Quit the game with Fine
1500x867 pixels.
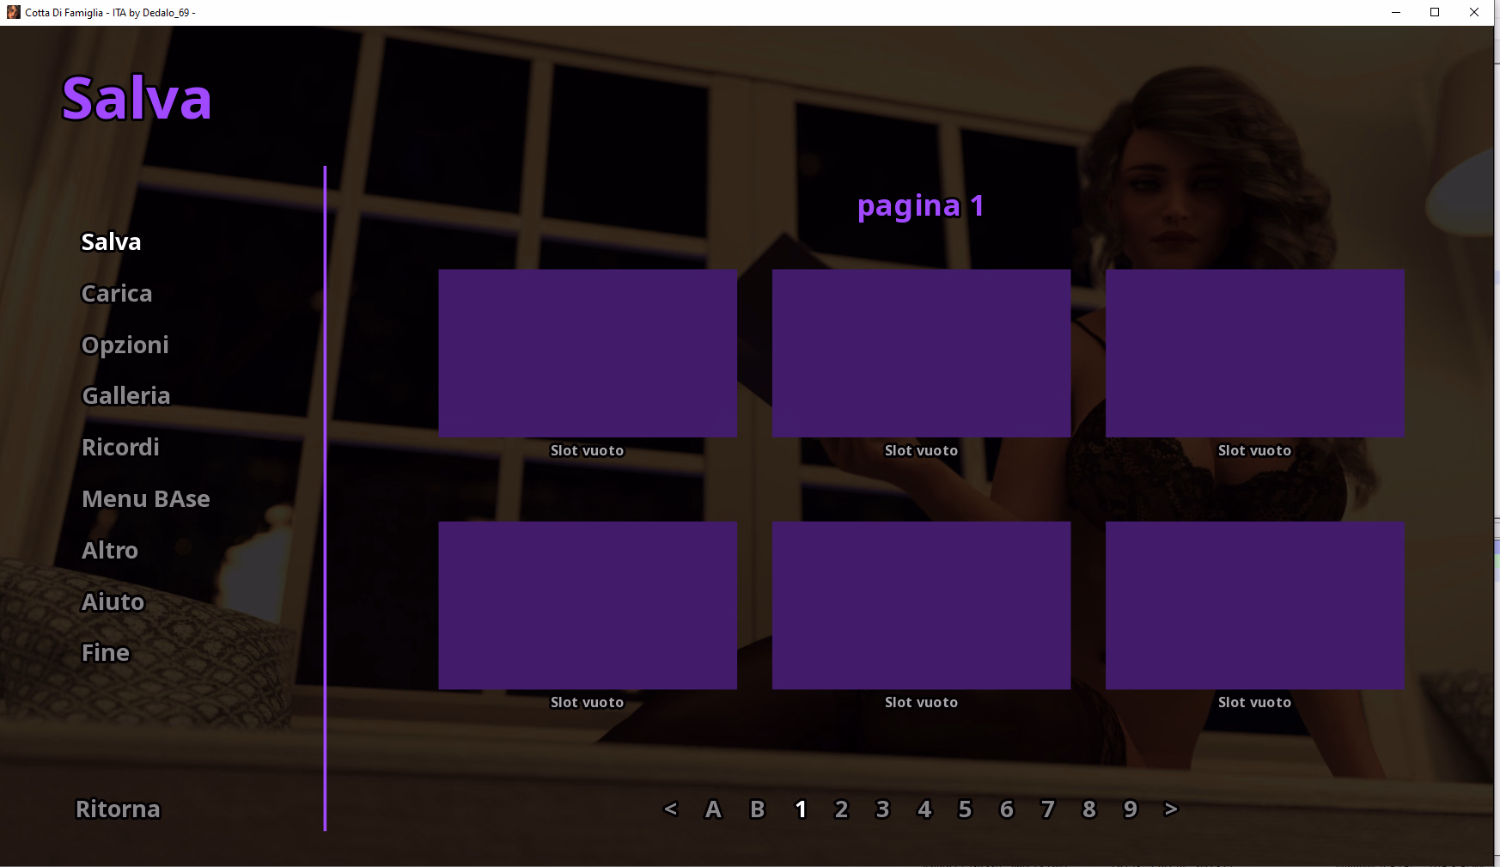(x=106, y=653)
